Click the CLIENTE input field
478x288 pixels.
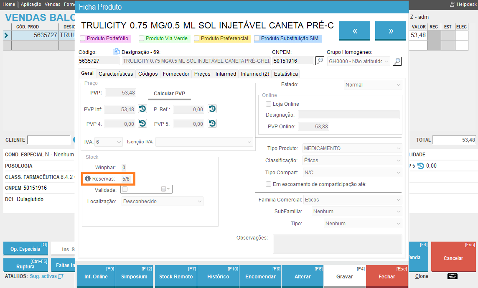coord(49,140)
